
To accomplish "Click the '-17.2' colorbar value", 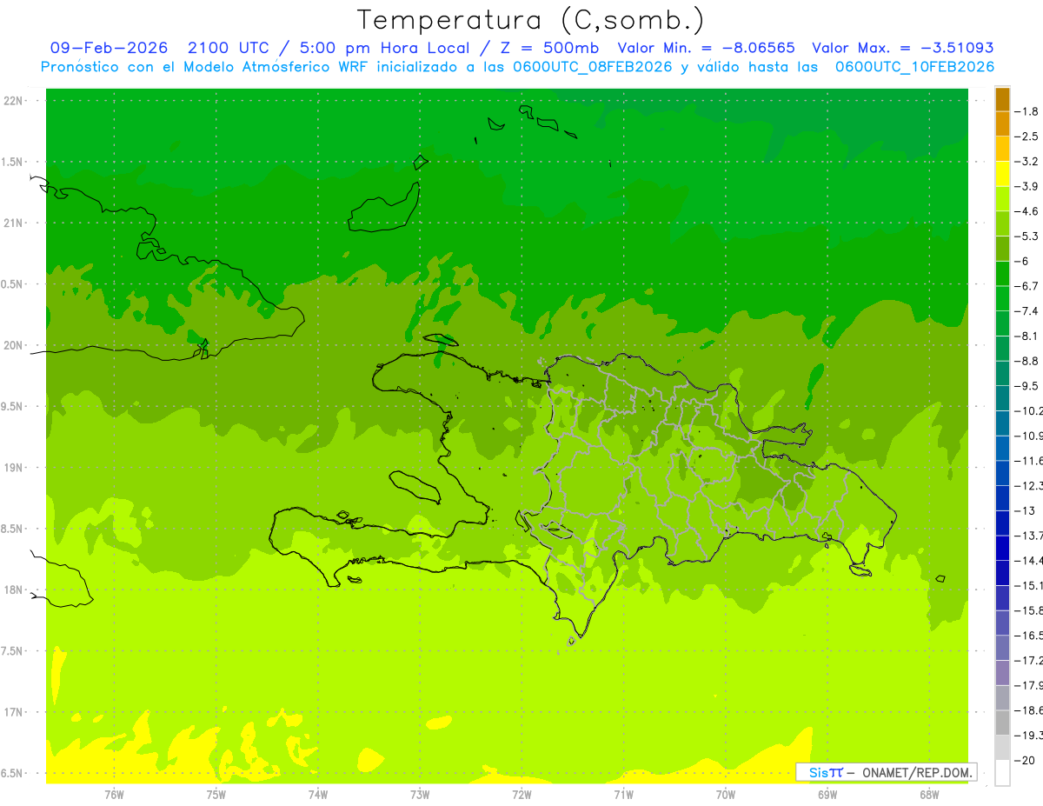I will click(x=1029, y=661).
